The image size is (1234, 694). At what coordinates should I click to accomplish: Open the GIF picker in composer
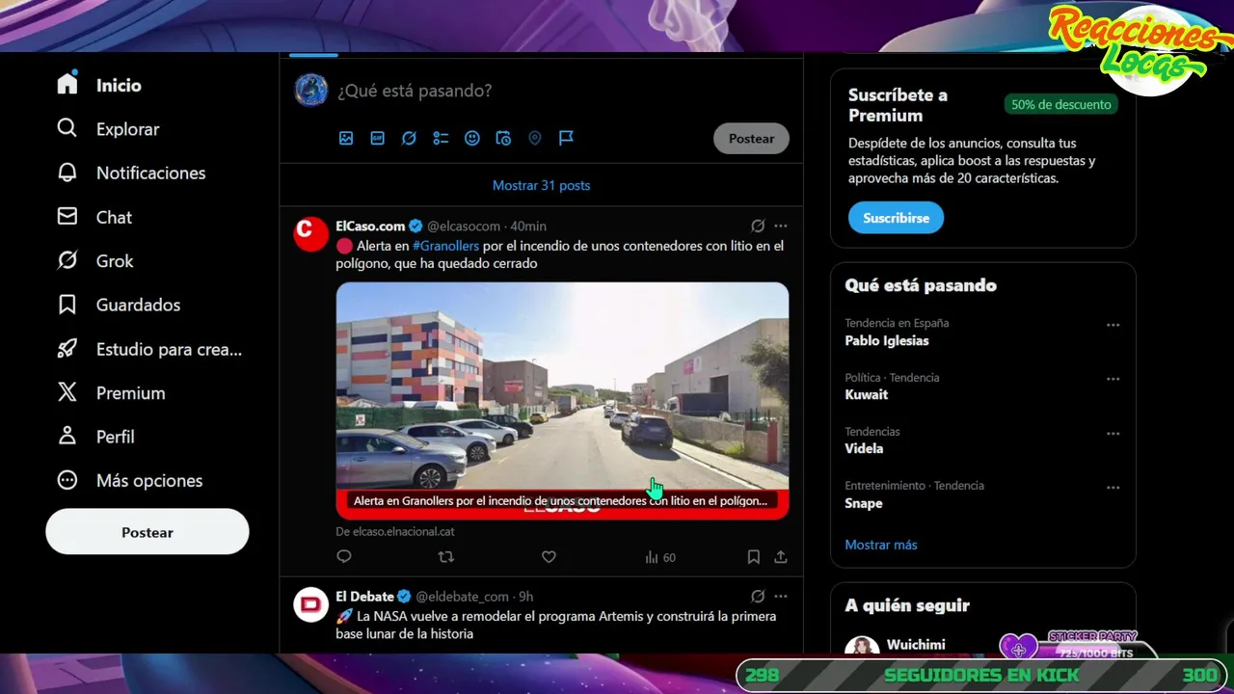click(378, 139)
